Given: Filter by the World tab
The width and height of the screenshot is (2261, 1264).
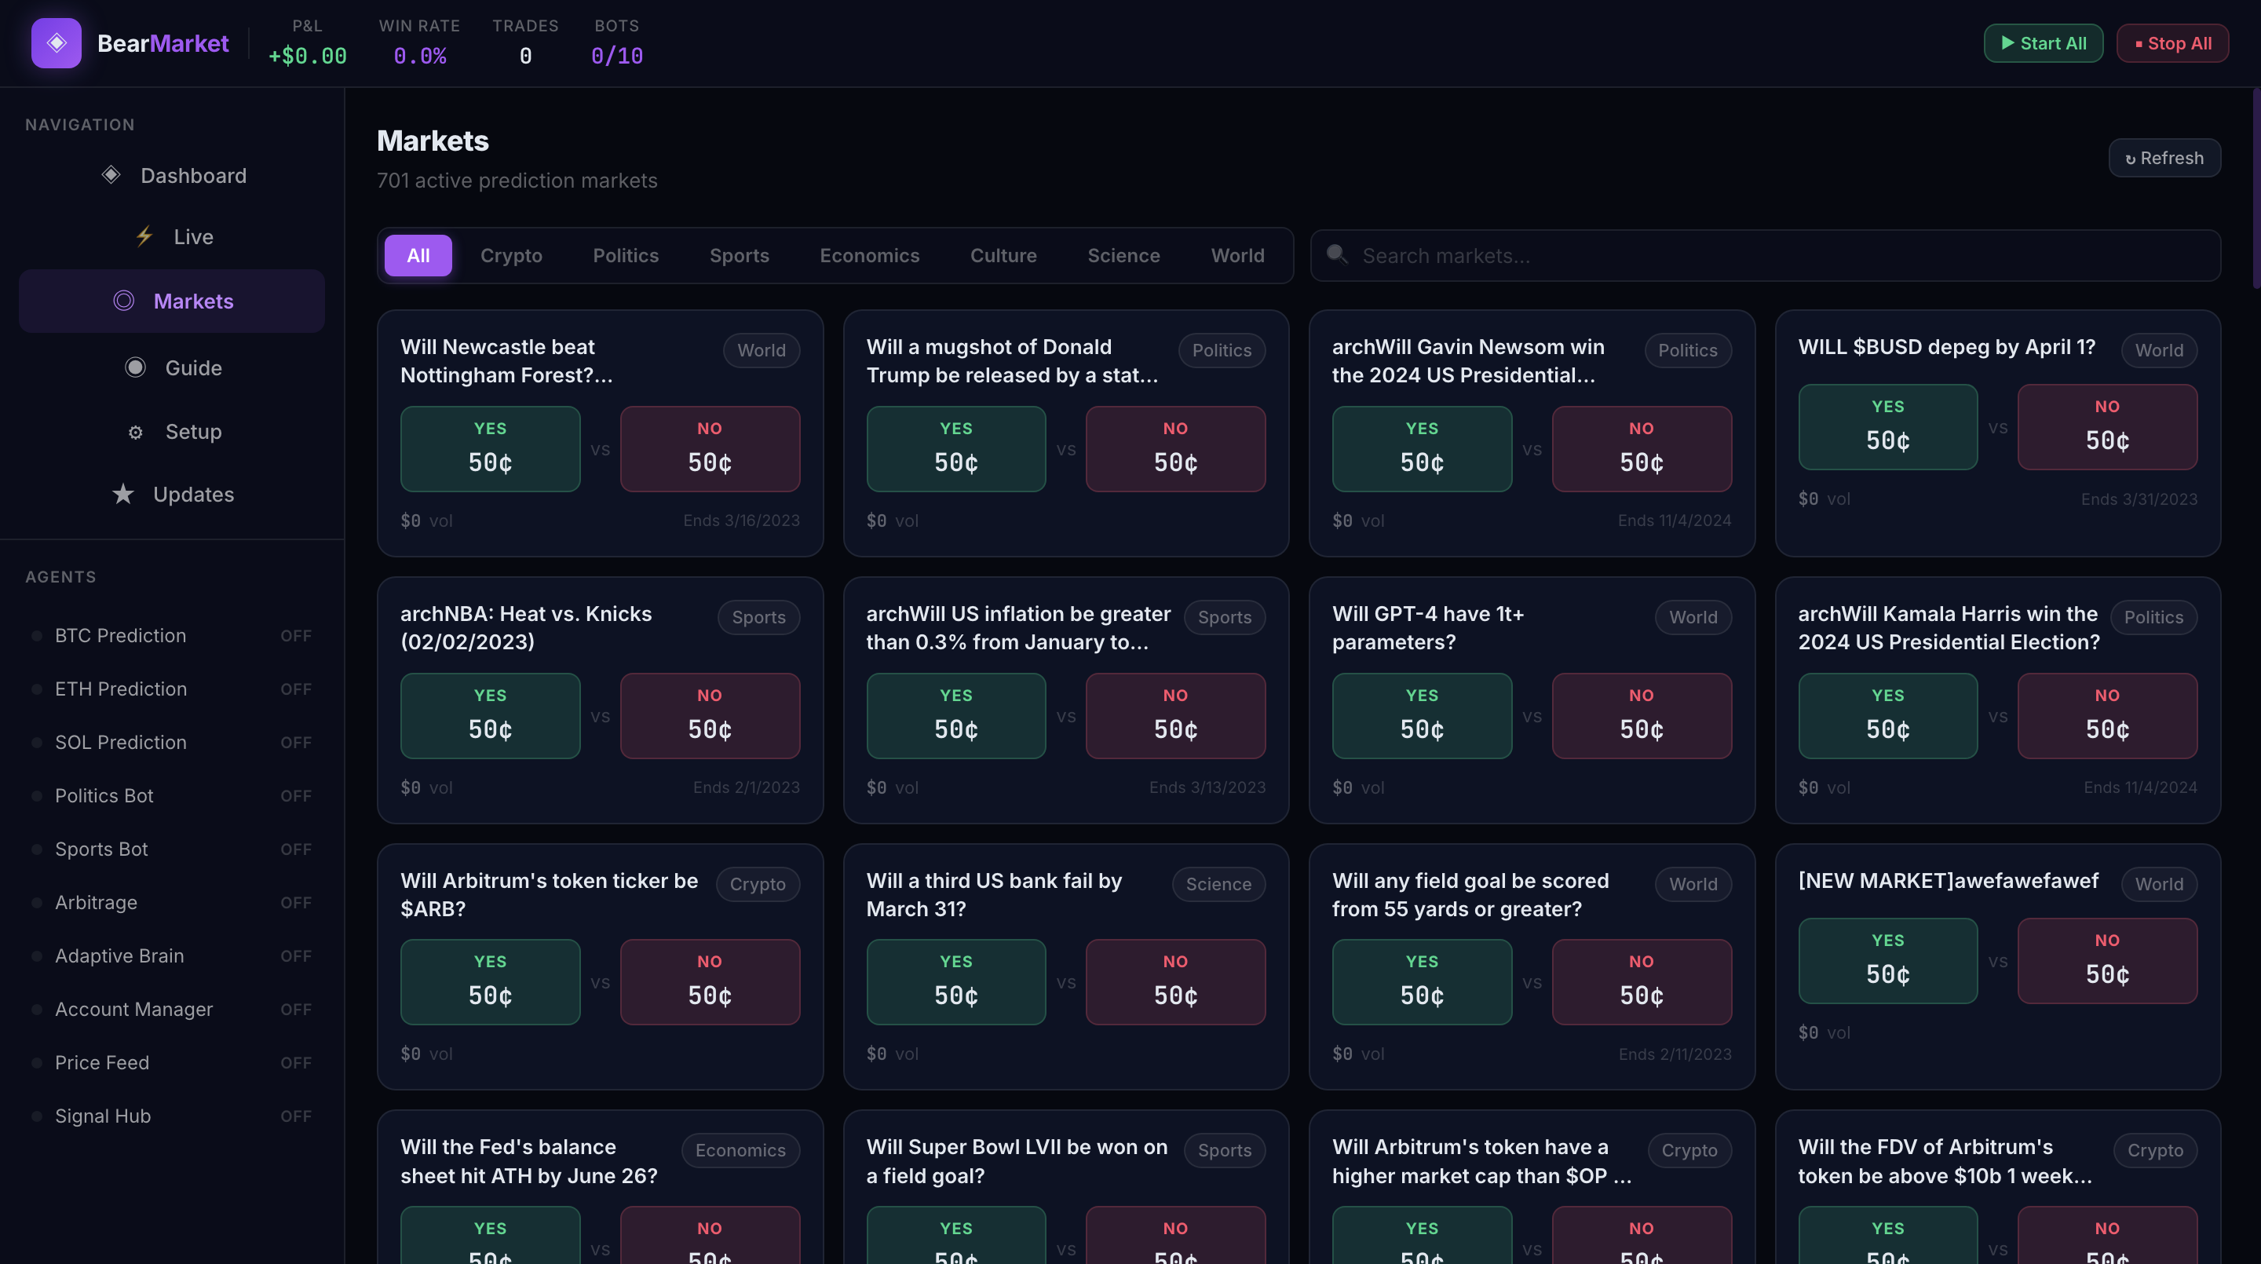Looking at the screenshot, I should pyautogui.click(x=1237, y=255).
